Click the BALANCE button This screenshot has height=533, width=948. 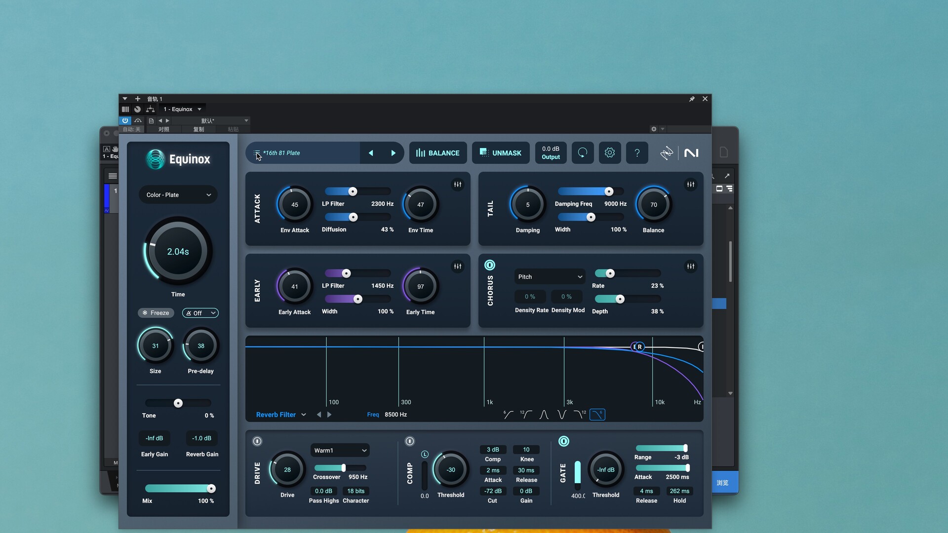437,153
